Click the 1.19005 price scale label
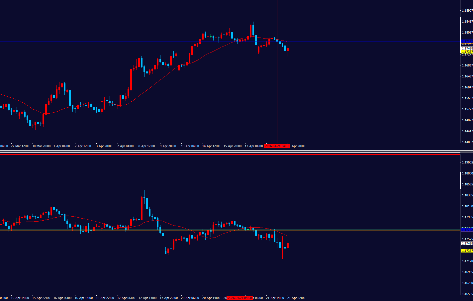Viewport: 473px width, 301px height. [x=467, y=162]
